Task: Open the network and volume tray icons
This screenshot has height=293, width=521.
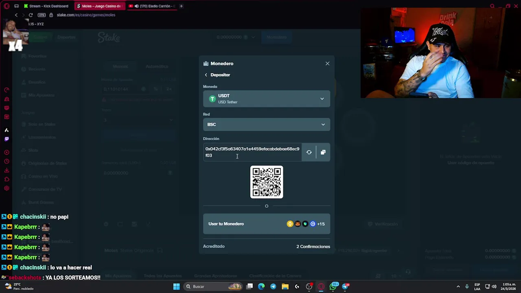Action: pyautogui.click(x=491, y=286)
